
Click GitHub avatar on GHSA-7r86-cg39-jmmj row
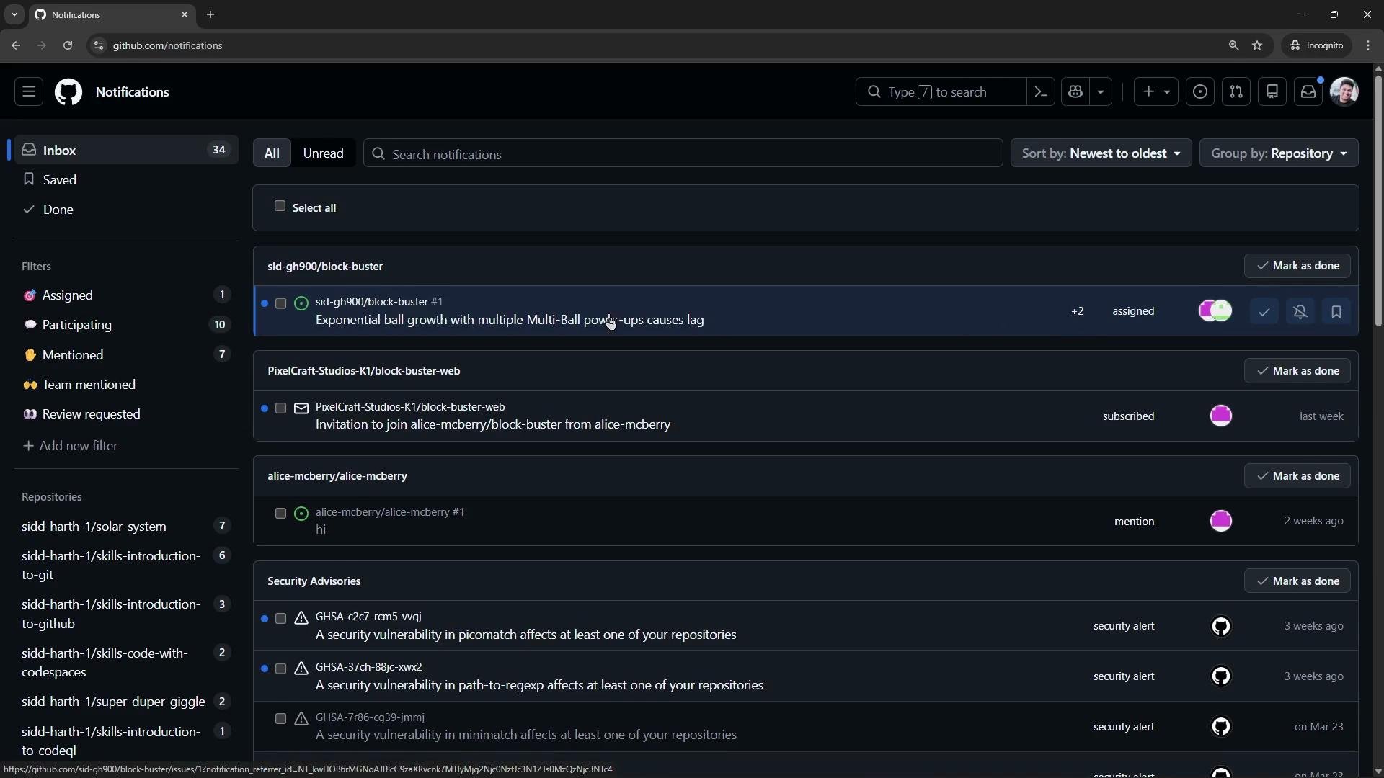pos(1221,727)
